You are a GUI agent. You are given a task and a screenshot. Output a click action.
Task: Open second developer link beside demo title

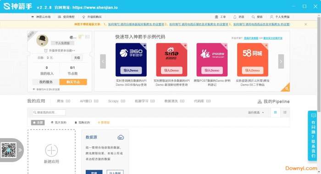(273, 38)
